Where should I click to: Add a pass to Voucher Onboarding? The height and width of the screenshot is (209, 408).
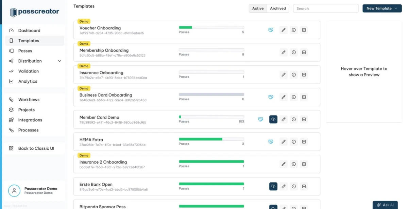point(304,30)
